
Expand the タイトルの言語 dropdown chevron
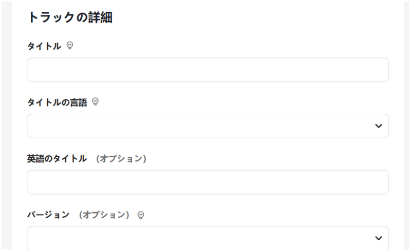(379, 126)
